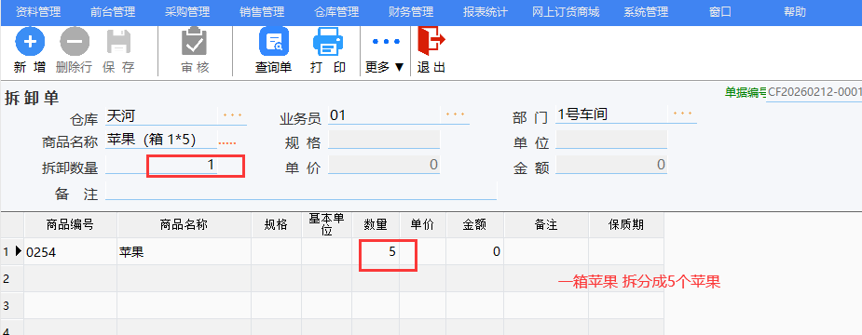Click the 仓库 field's ellipsis lookup button
This screenshot has height=335, width=862.
tap(233, 115)
